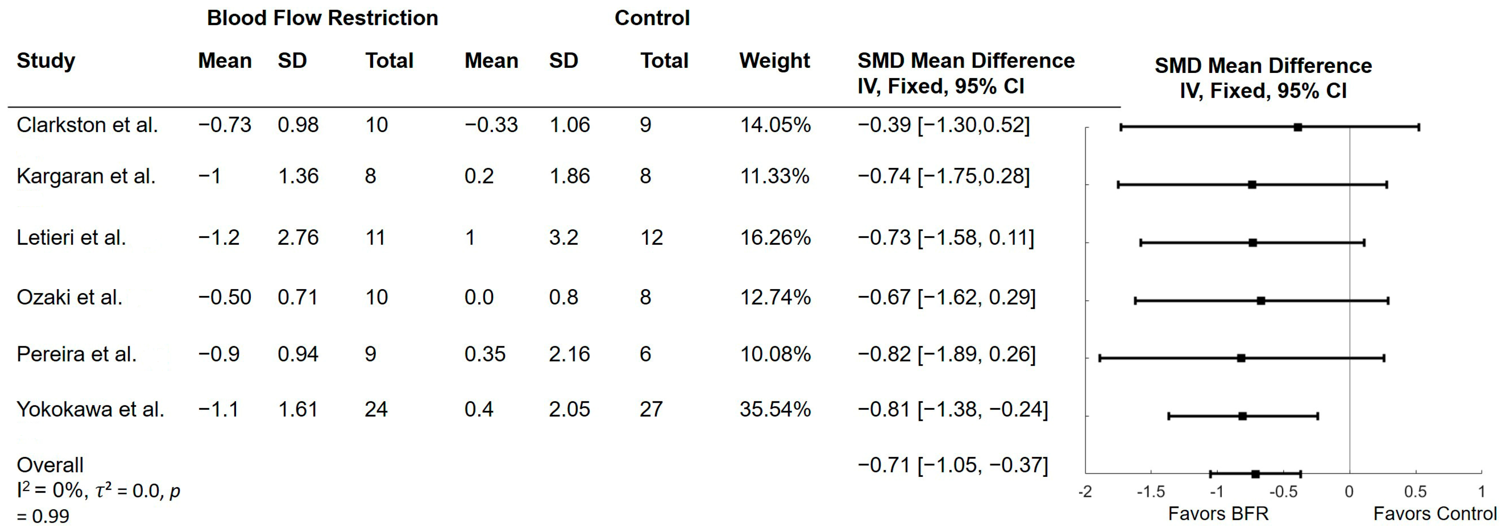Select the Kargaran et al. row label
Viewport: 1508px width, 531px height.
coord(86,176)
